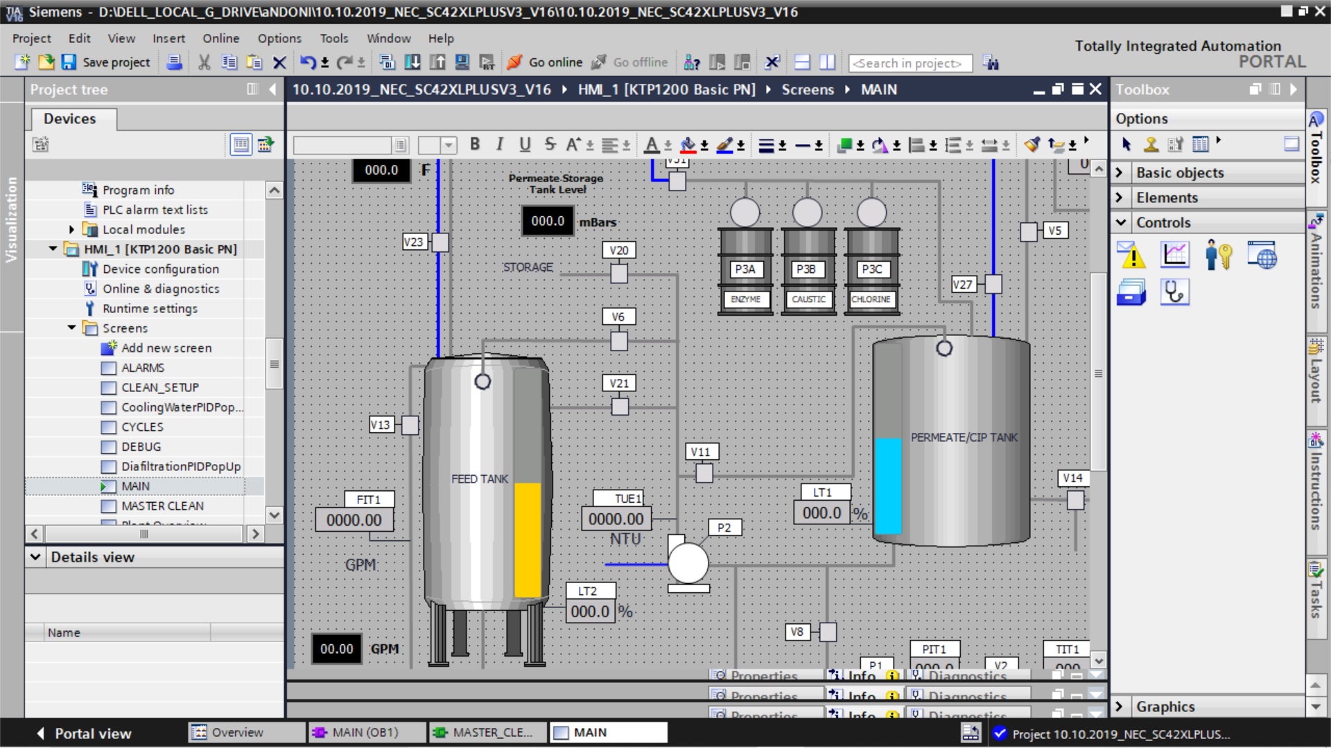Click the Print icon in toolbar

pyautogui.click(x=175, y=62)
